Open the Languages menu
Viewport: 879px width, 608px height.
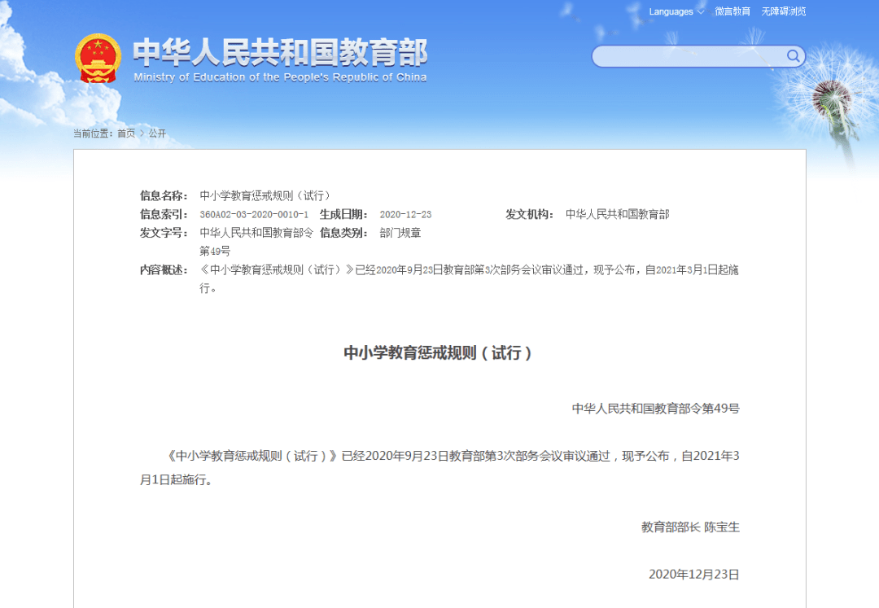pos(671,12)
